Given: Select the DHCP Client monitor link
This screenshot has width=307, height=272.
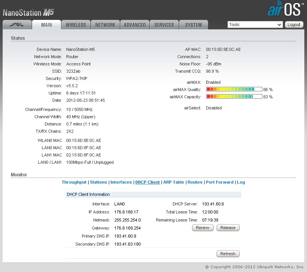Looking at the screenshot, I should click(x=147, y=182).
